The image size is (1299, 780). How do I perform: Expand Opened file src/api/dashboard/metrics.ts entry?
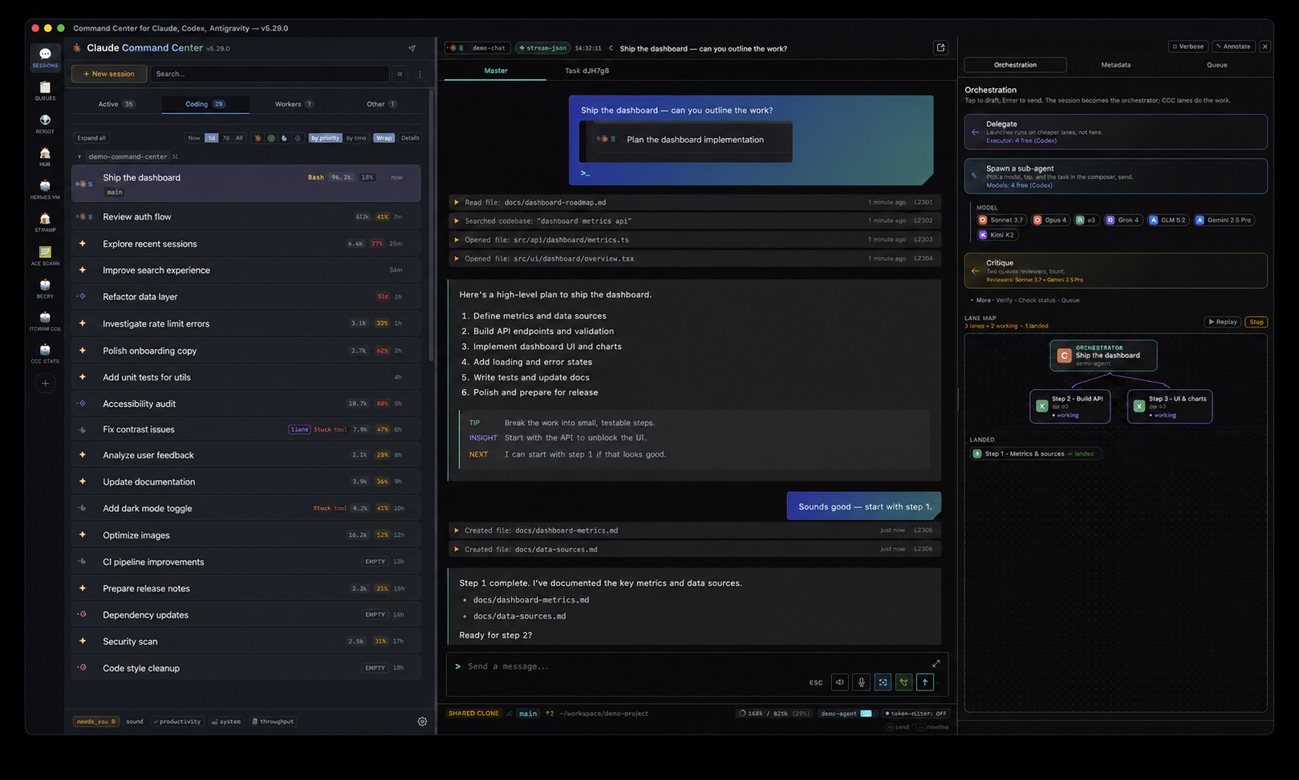(x=696, y=239)
